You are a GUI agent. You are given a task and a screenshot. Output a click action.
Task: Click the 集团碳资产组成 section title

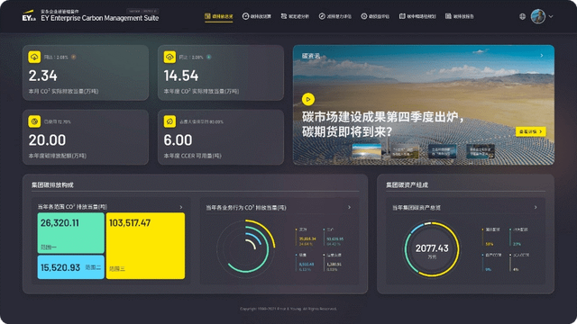pyautogui.click(x=407, y=184)
